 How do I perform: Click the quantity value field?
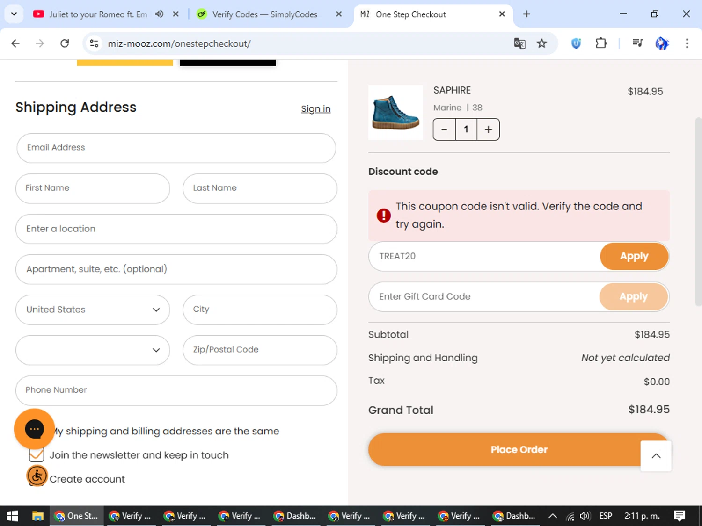(x=466, y=130)
